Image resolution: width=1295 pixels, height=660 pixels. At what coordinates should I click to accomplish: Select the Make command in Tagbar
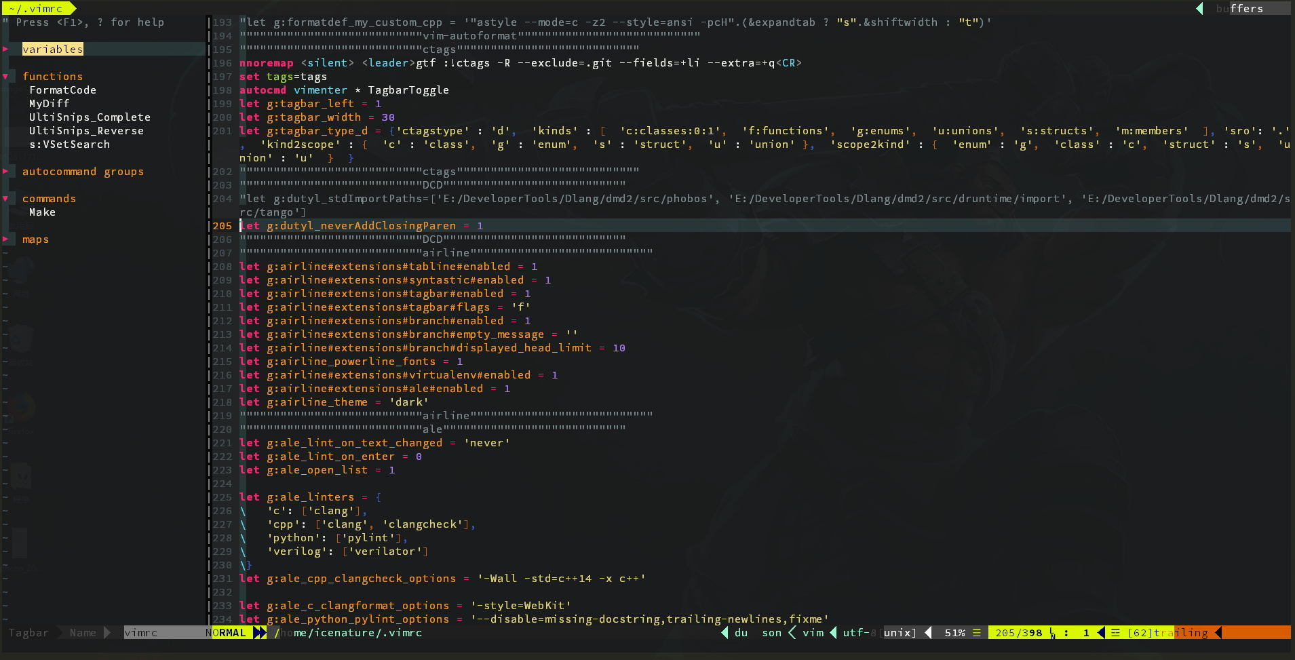pos(43,212)
